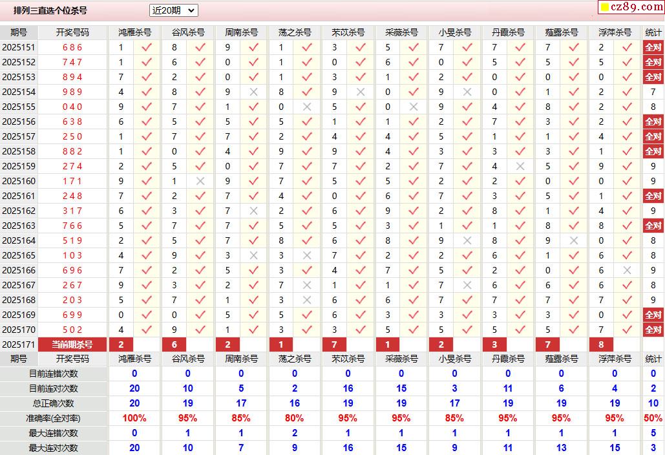Click the period number 2025160
665x455 pixels.
tap(18, 181)
